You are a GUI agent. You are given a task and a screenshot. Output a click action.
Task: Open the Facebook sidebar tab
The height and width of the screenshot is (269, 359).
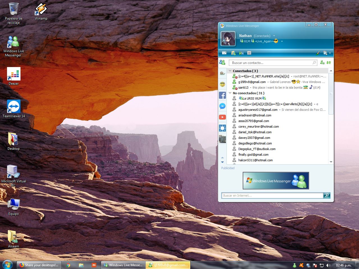(222, 95)
